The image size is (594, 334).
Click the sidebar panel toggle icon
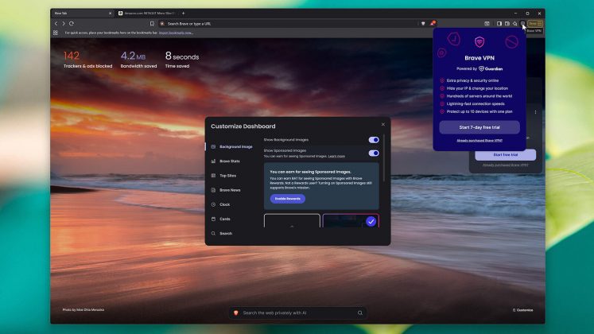point(499,24)
